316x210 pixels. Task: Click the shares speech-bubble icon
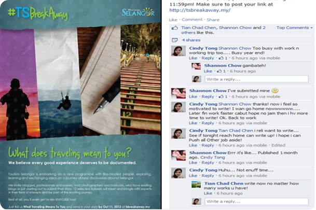[174, 40]
